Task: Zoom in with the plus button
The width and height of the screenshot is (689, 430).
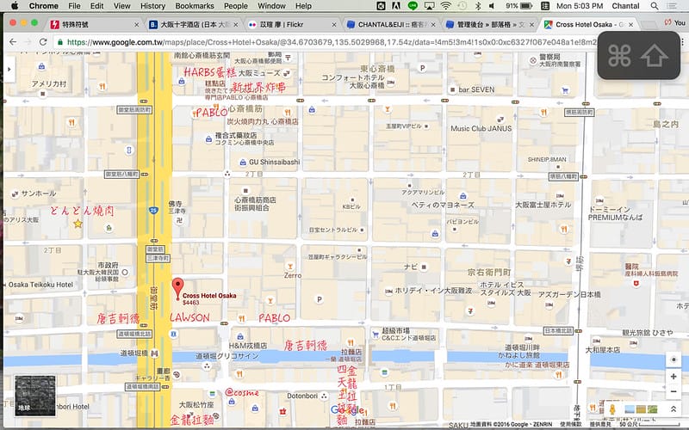Action: tap(673, 377)
